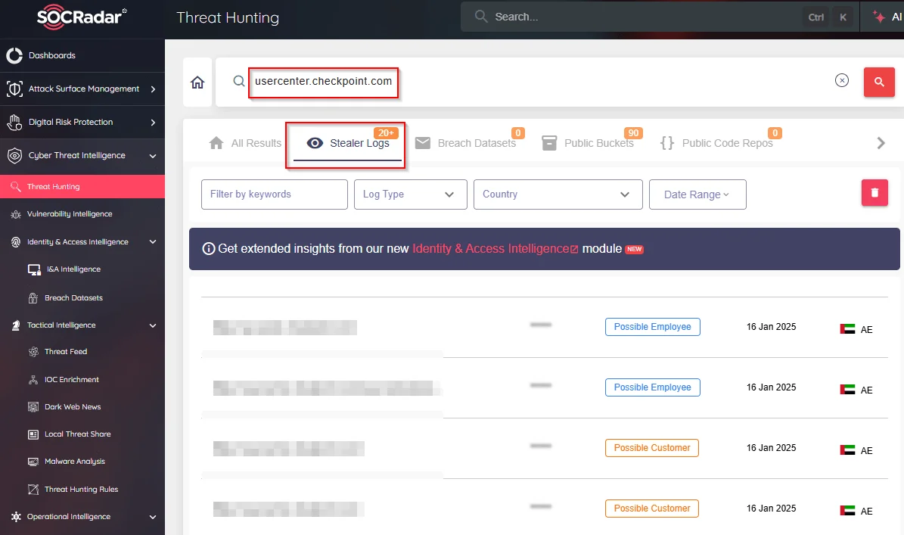904x535 pixels.
Task: Open Malware Analysis sidebar item
Action: pos(75,462)
